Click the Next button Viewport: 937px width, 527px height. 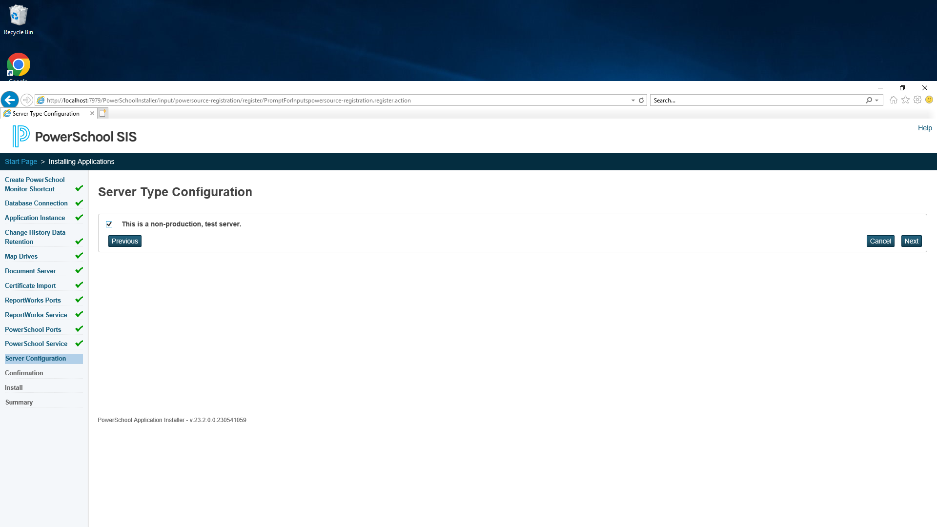coord(911,241)
